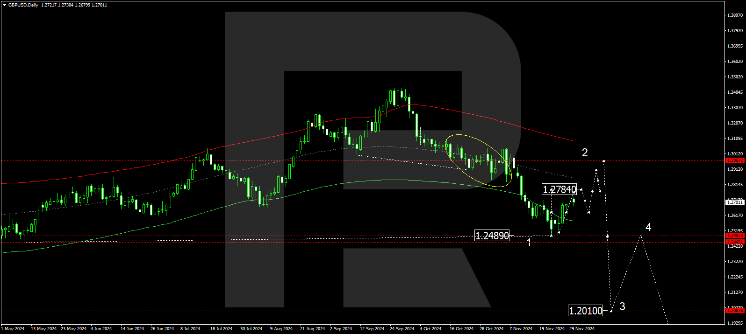Click the 1.38970 price scale value
This screenshot has height=334, width=746.
coord(735,15)
